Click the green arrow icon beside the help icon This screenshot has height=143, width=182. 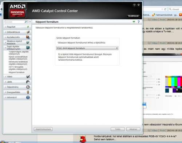[134, 22]
